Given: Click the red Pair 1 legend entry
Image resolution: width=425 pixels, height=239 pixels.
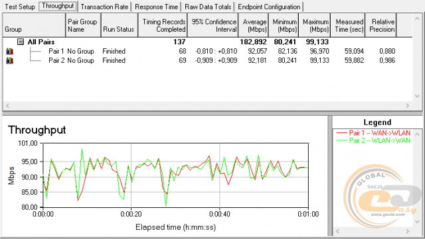Looking at the screenshot, I should (x=373, y=133).
